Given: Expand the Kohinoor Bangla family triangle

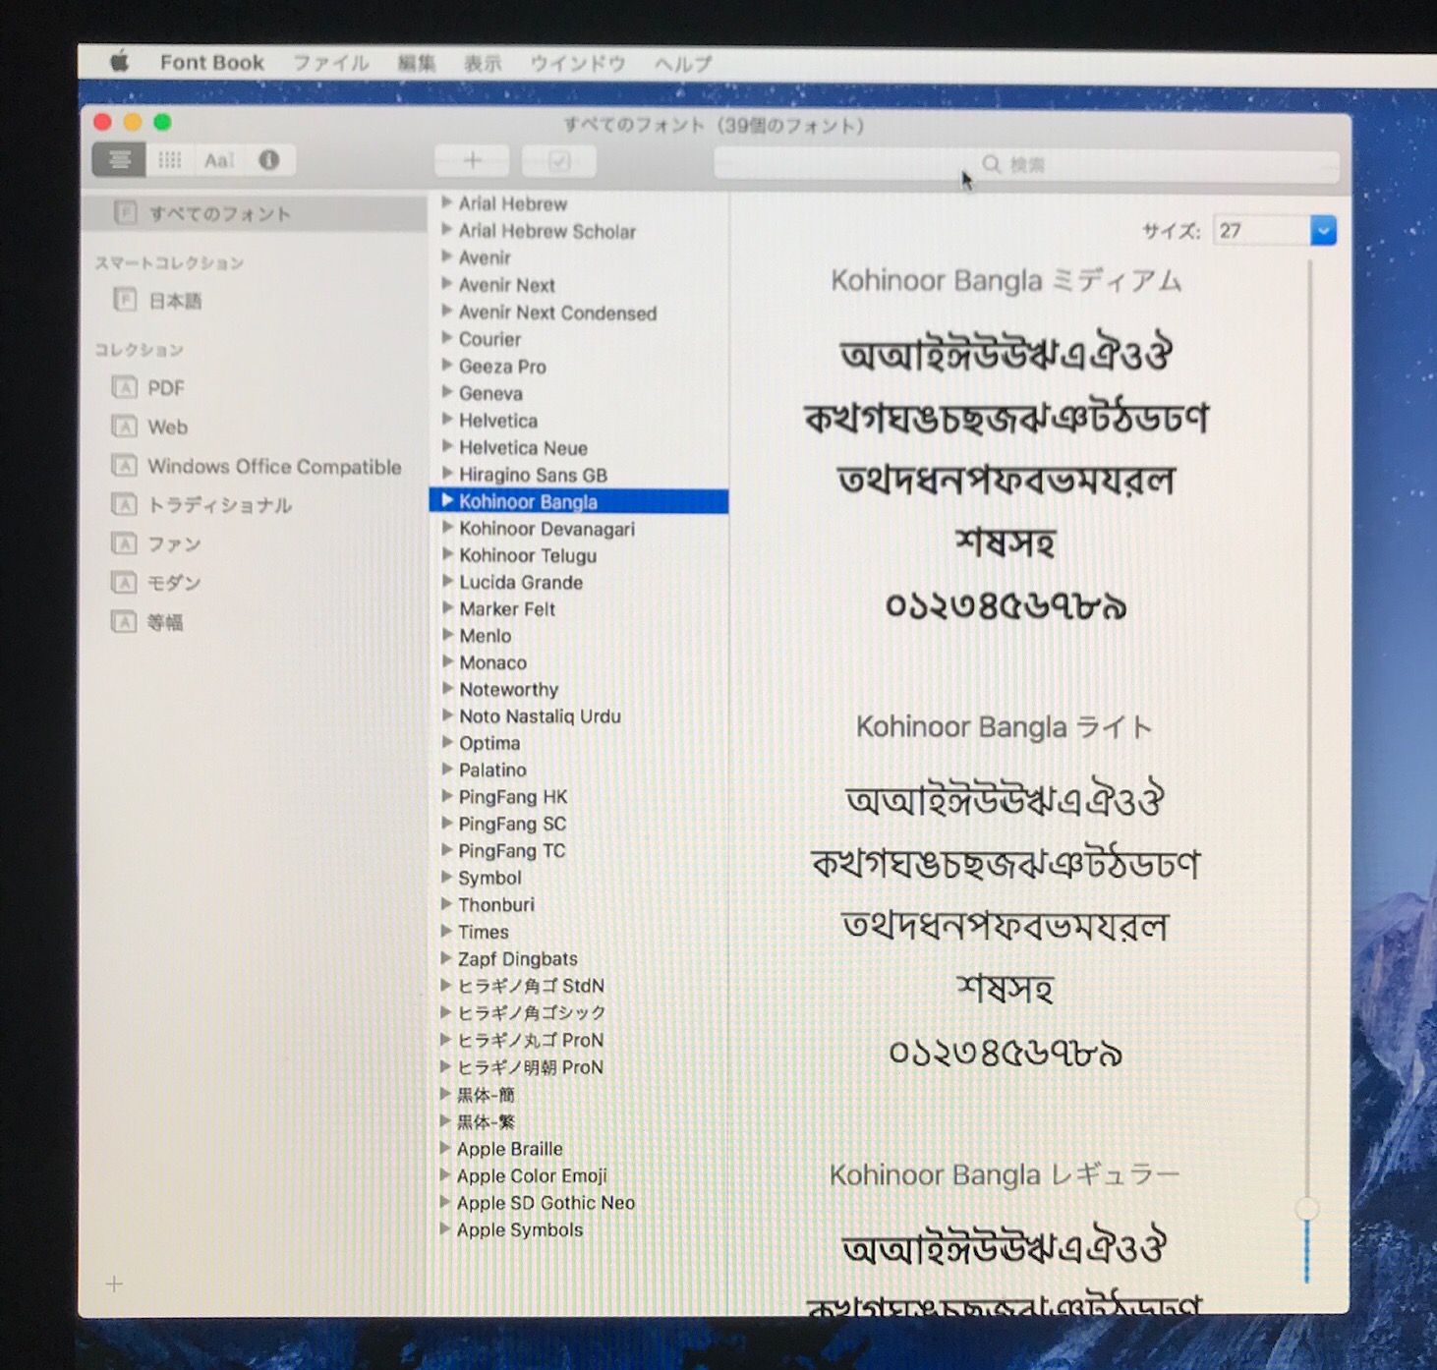Looking at the screenshot, I should click(x=447, y=500).
